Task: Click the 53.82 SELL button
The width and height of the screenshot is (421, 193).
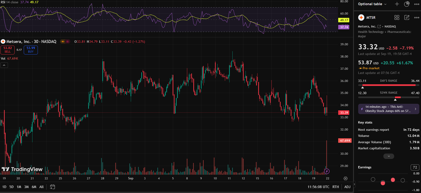Action: tap(7, 50)
